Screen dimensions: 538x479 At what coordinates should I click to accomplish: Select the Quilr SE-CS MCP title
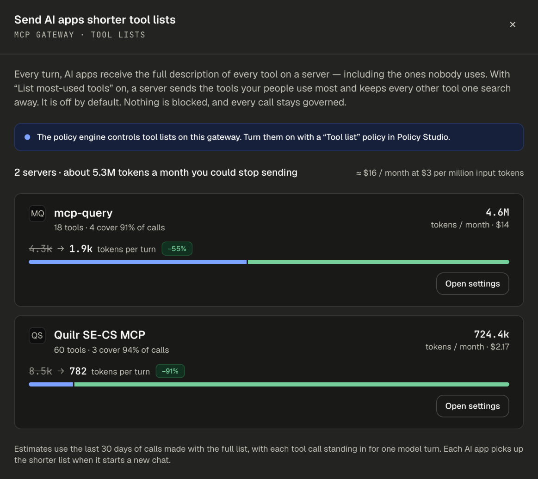pyautogui.click(x=99, y=335)
